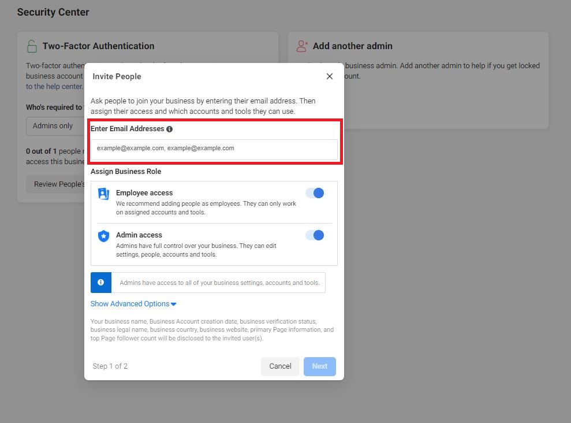Screen dimensions: 571x423
Task: Click the Two-Factor Authentication lock icon
Action: [32, 46]
